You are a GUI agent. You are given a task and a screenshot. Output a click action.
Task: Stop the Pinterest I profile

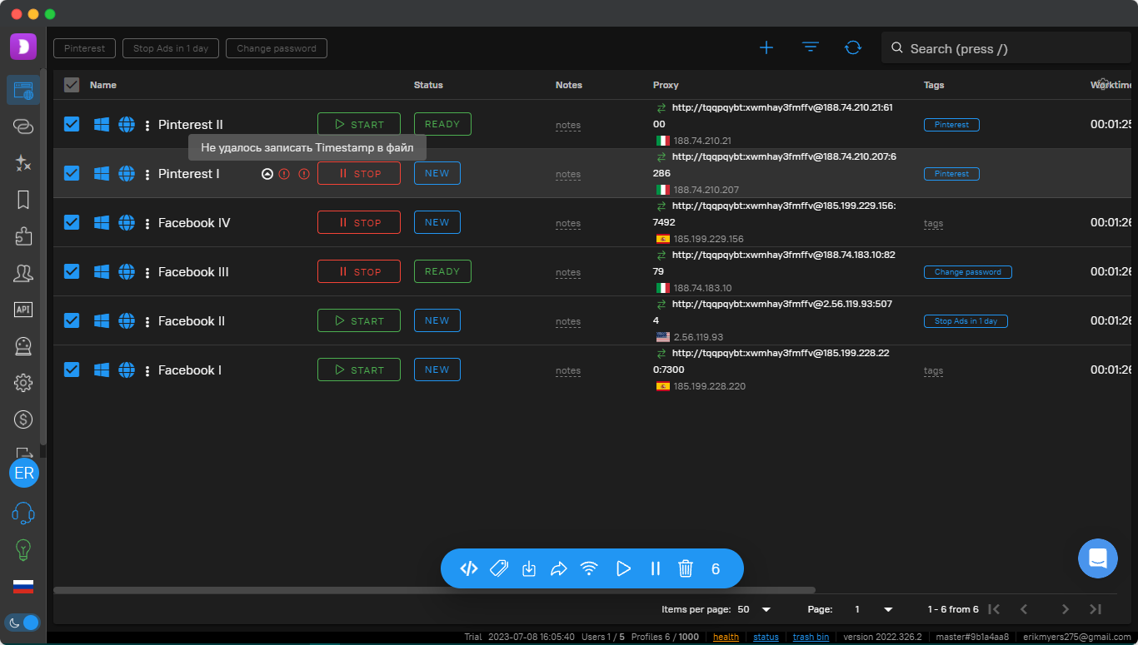(x=359, y=173)
